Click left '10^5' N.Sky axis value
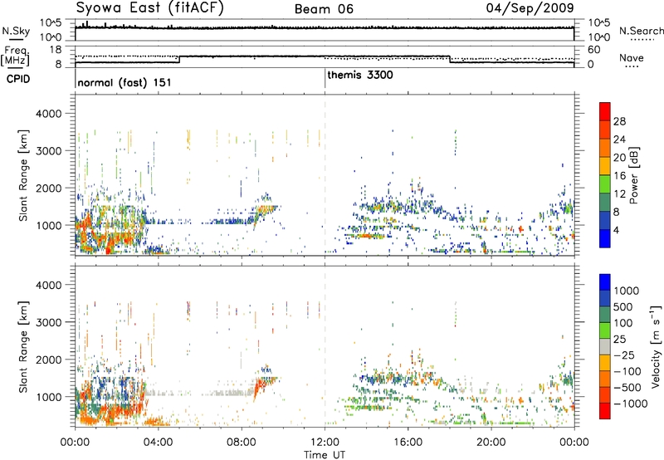Screen dimensions: 664x460 (x=51, y=23)
